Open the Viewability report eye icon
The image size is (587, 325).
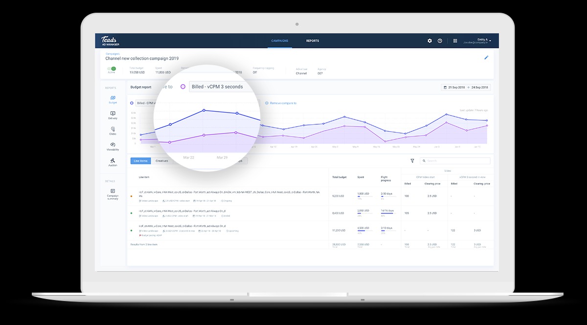tap(113, 146)
